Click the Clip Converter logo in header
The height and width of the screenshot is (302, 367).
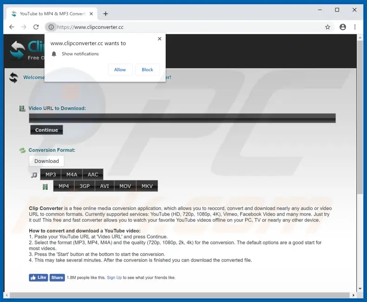pyautogui.click(x=26, y=50)
